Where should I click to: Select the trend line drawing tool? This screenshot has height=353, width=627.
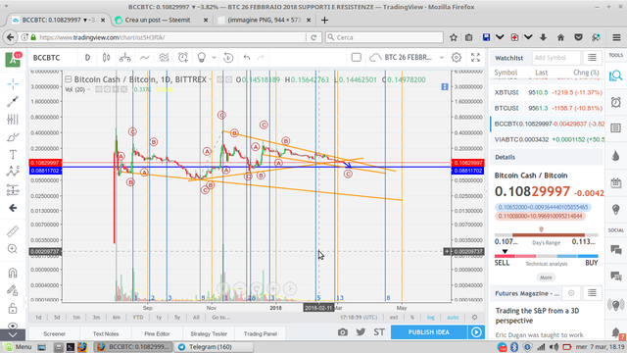pyautogui.click(x=13, y=102)
